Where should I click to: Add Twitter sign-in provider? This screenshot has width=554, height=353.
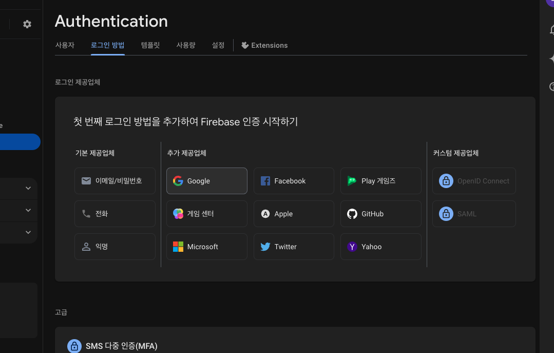[x=294, y=247]
